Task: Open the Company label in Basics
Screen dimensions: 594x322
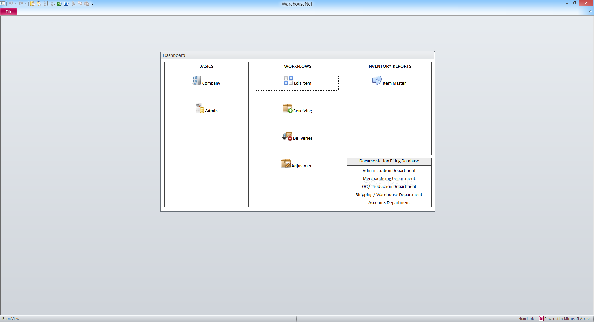Action: 211,83
